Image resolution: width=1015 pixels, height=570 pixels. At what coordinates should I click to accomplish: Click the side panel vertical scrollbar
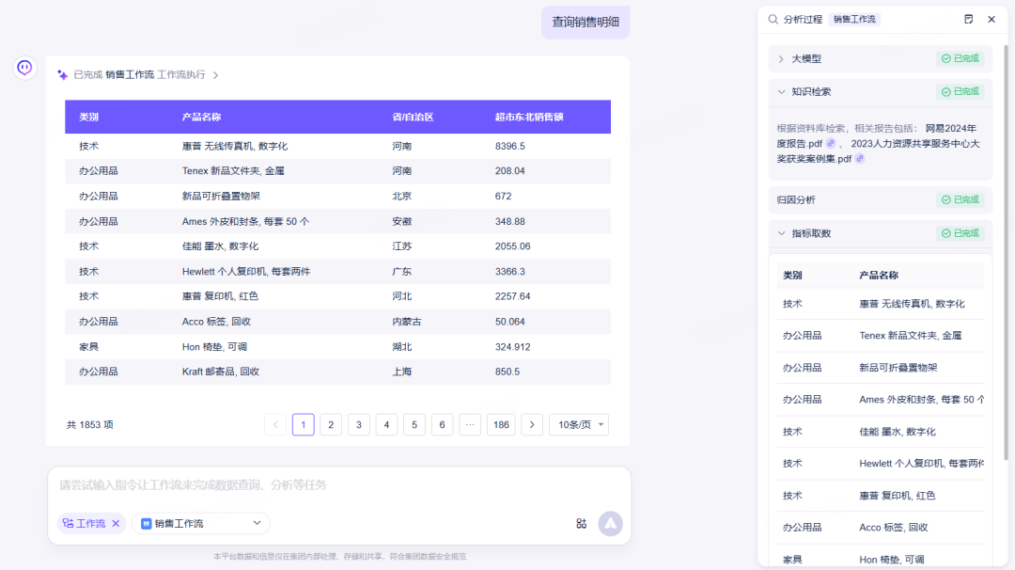click(1006, 253)
